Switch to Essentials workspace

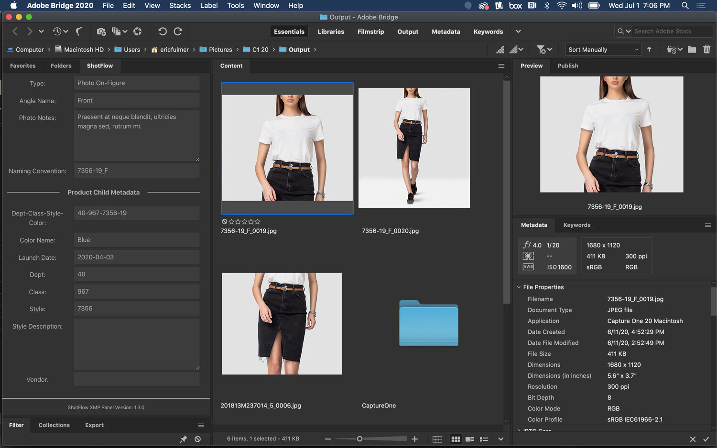(x=289, y=32)
